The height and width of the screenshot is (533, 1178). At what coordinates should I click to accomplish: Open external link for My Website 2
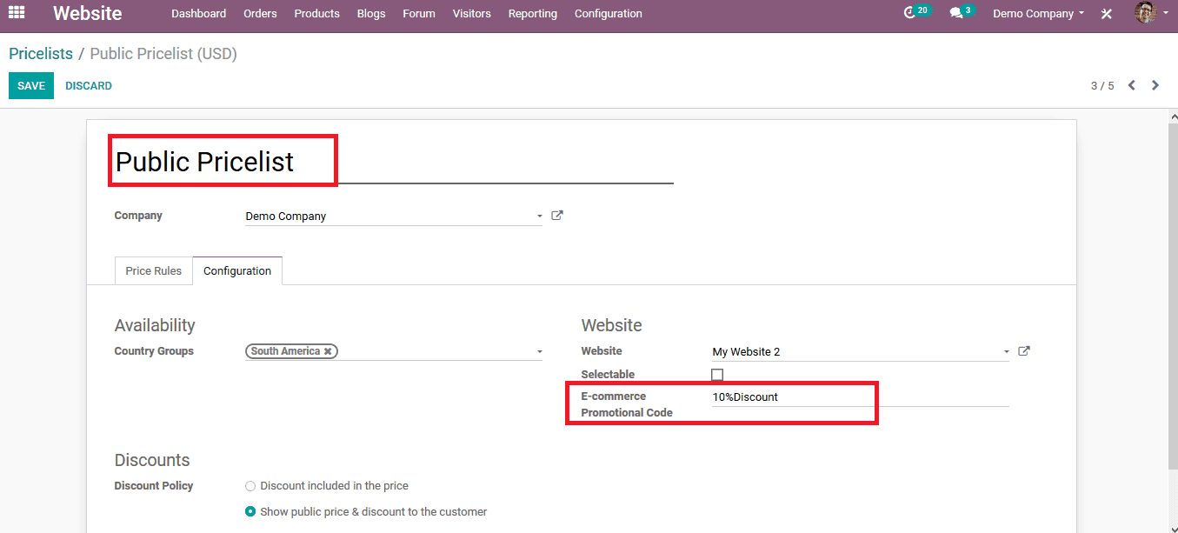pyautogui.click(x=1024, y=351)
